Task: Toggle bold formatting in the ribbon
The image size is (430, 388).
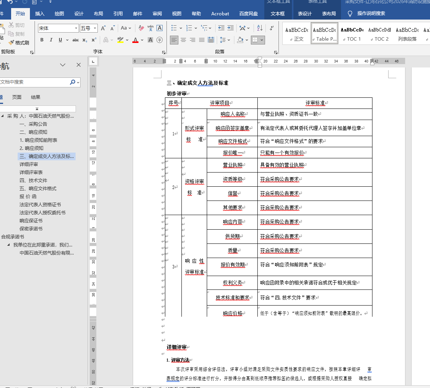Action: click(42, 40)
